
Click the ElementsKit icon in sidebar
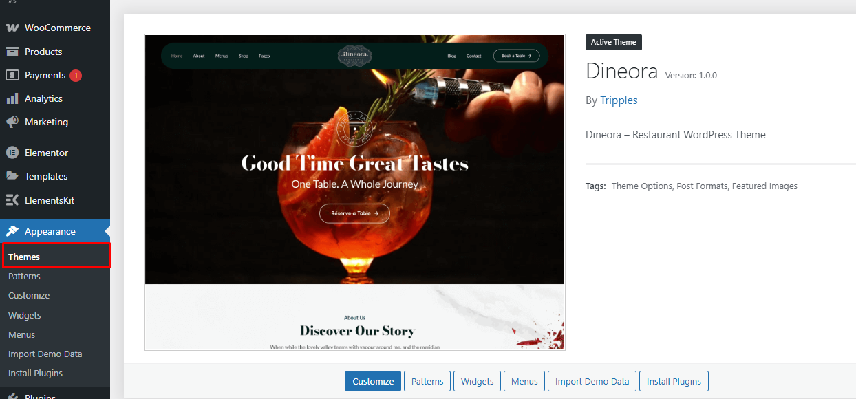[12, 200]
